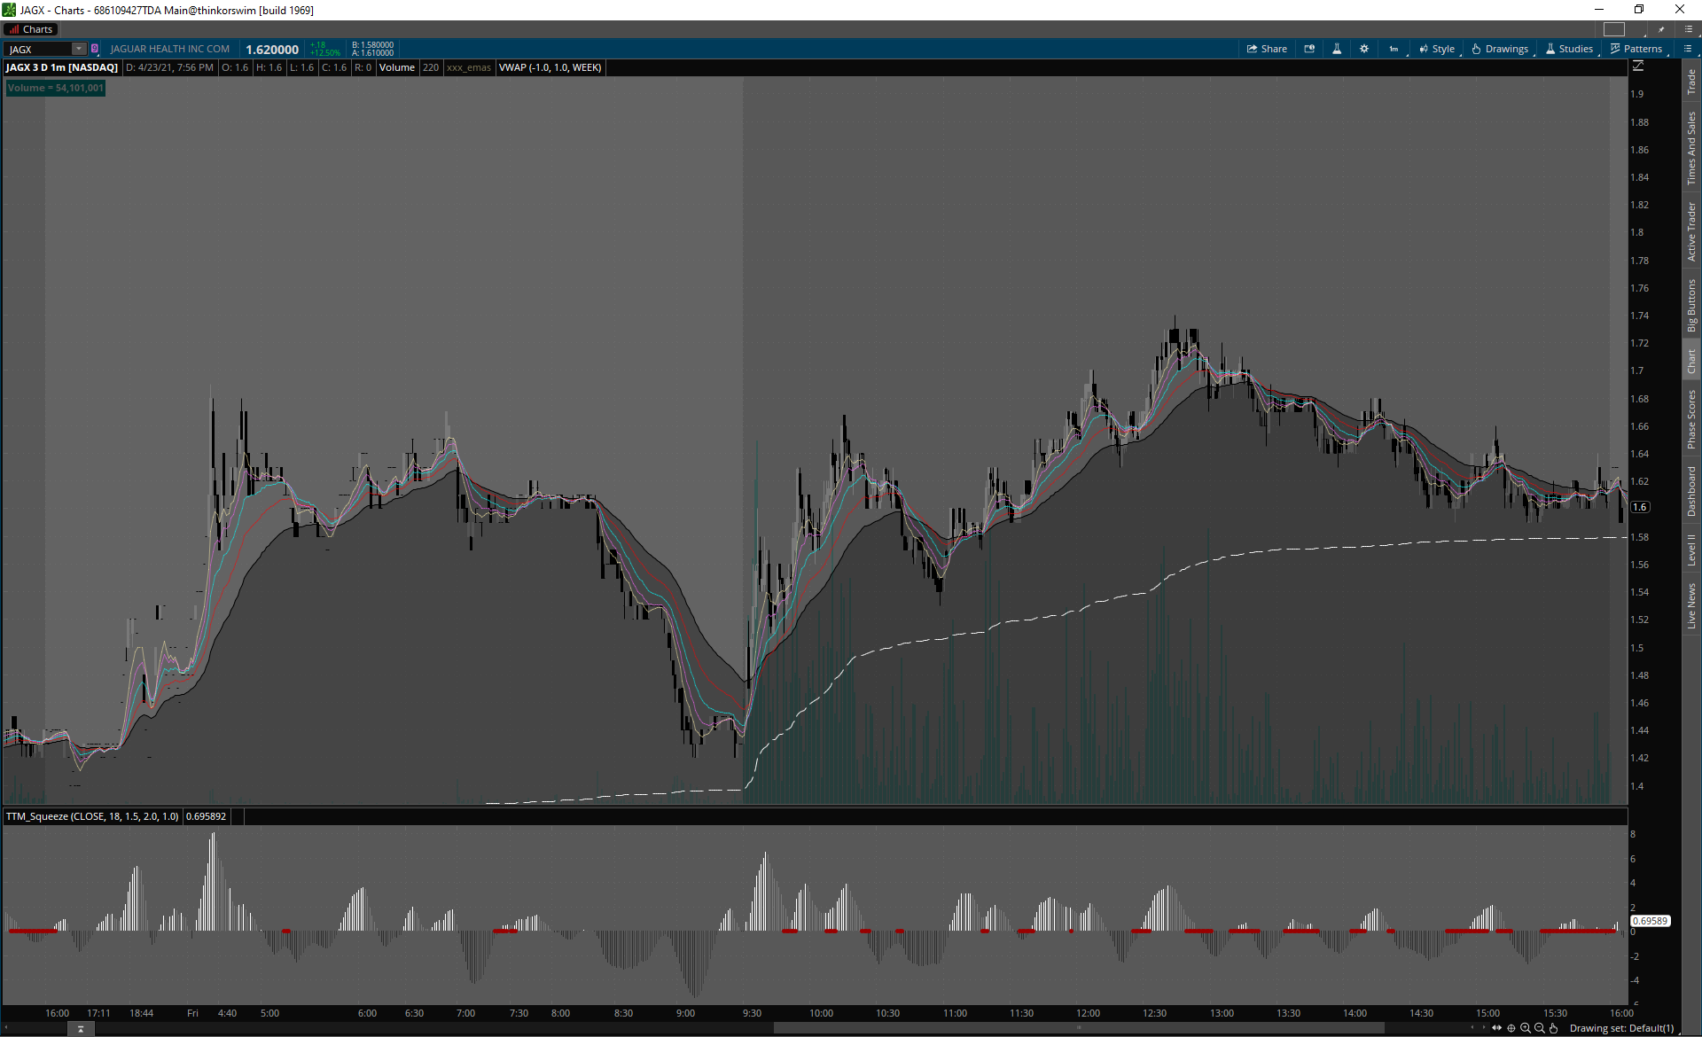Image resolution: width=1702 pixels, height=1037 pixels.
Task: Click the zoom out magnifier icon
Action: point(1539,1028)
